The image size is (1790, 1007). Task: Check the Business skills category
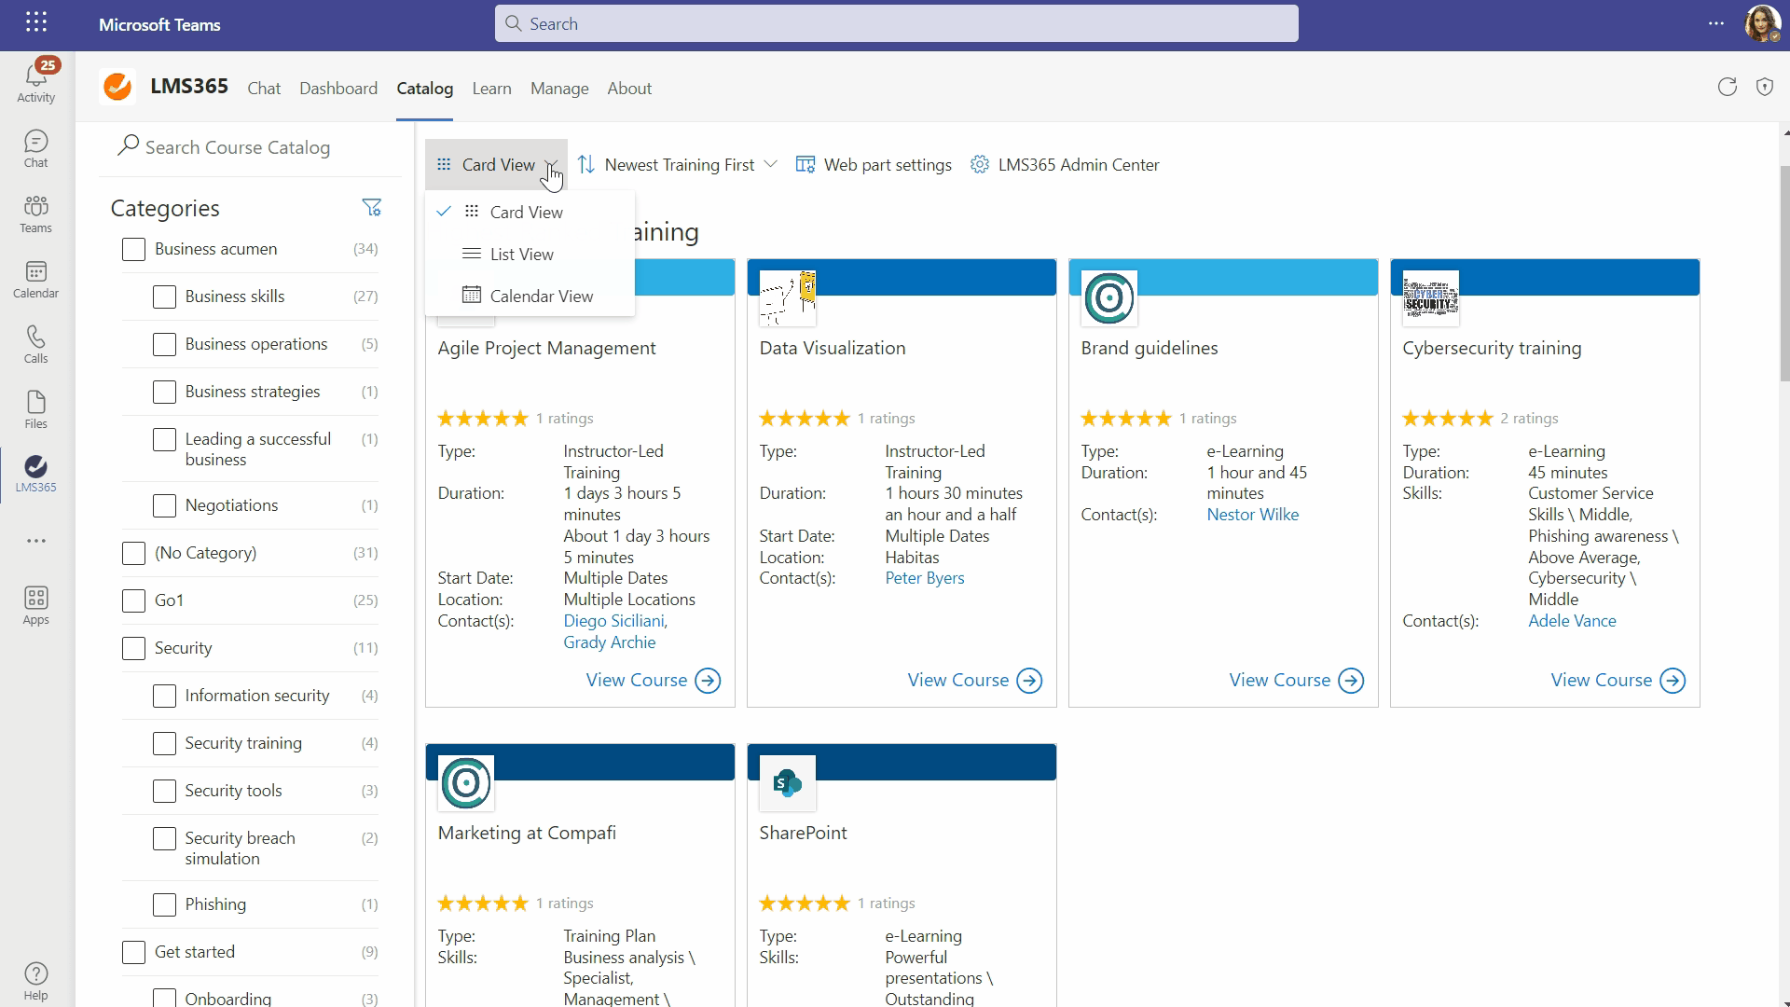[164, 297]
